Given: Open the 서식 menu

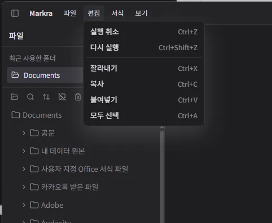Looking at the screenshot, I should click(x=117, y=13).
